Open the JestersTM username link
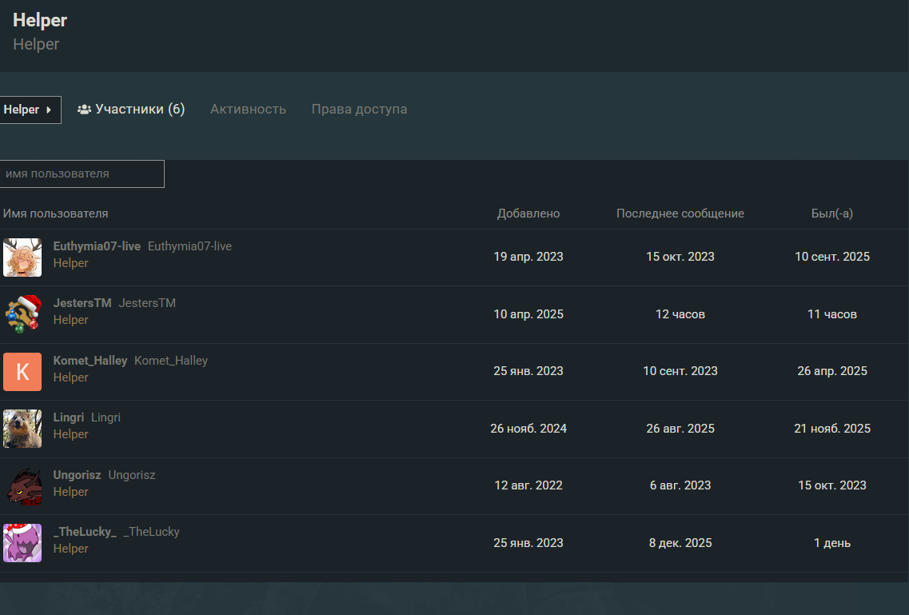Viewport: 909px width, 615px height. click(82, 303)
